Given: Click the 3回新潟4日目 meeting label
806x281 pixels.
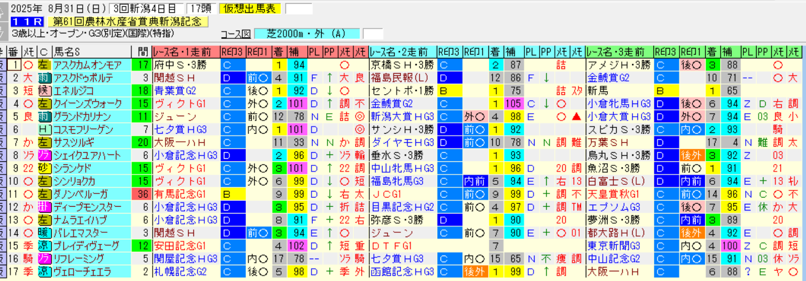Looking at the screenshot, I should tap(147, 9).
